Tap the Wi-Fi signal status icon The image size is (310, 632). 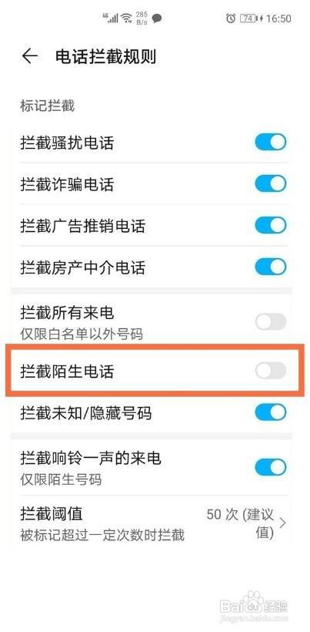(x=127, y=18)
